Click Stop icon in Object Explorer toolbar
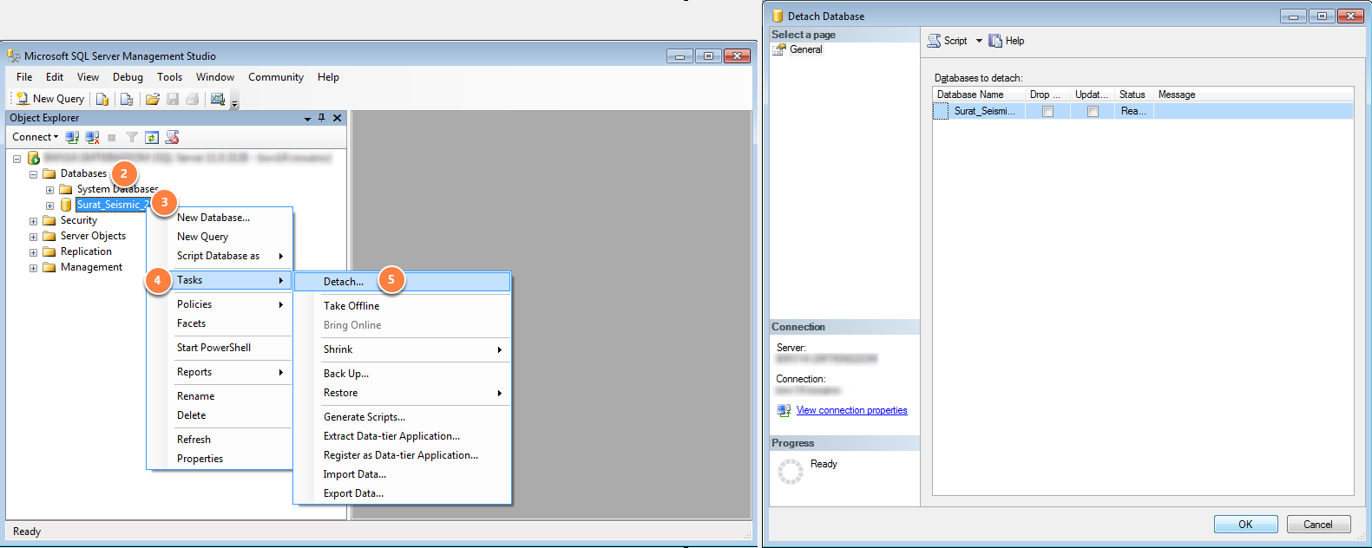This screenshot has height=548, width=1372. [112, 137]
